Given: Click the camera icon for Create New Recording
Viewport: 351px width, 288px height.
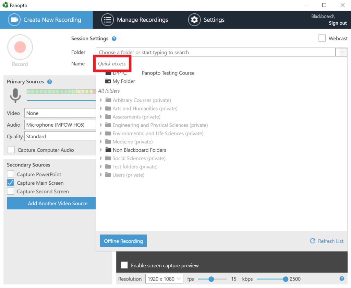Looking at the screenshot, I should coord(14,20).
